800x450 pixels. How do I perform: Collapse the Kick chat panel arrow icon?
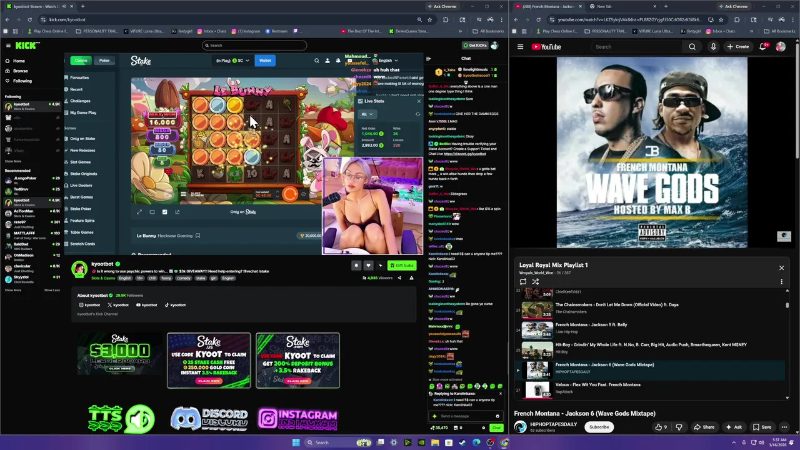click(428, 59)
